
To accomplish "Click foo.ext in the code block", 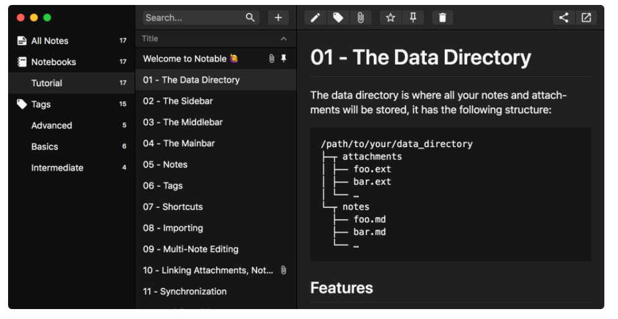I will (x=372, y=169).
